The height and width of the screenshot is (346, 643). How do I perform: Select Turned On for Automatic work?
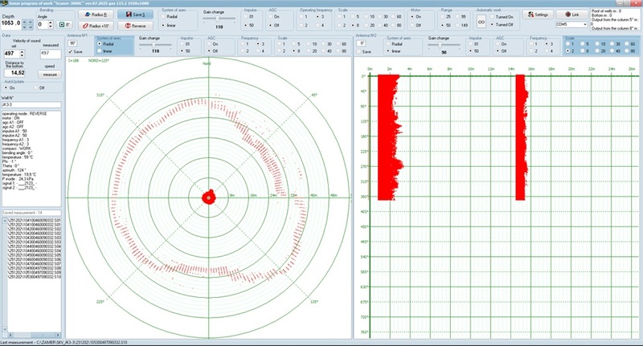point(494,18)
